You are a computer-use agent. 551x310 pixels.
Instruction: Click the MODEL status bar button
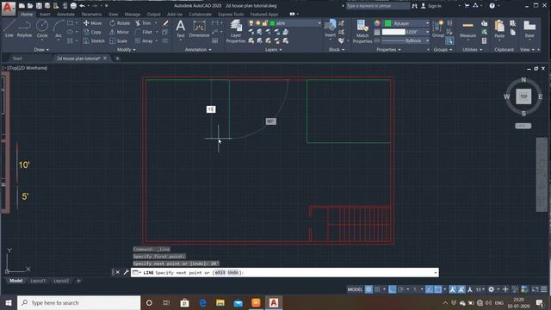(x=355, y=289)
